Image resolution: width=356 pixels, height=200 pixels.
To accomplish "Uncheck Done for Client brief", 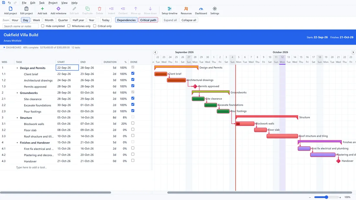I will click(x=133, y=73).
